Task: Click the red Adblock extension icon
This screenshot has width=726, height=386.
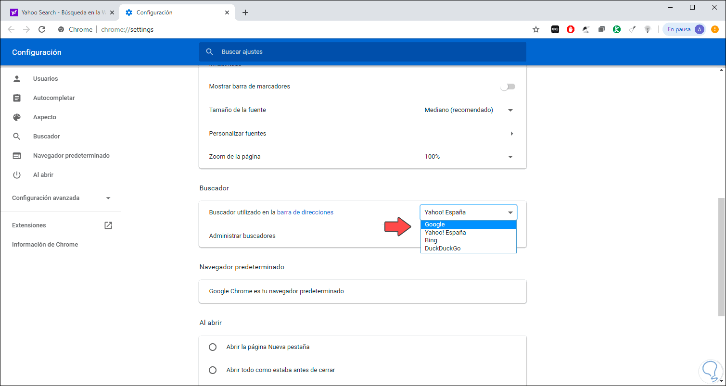Action: click(x=571, y=29)
